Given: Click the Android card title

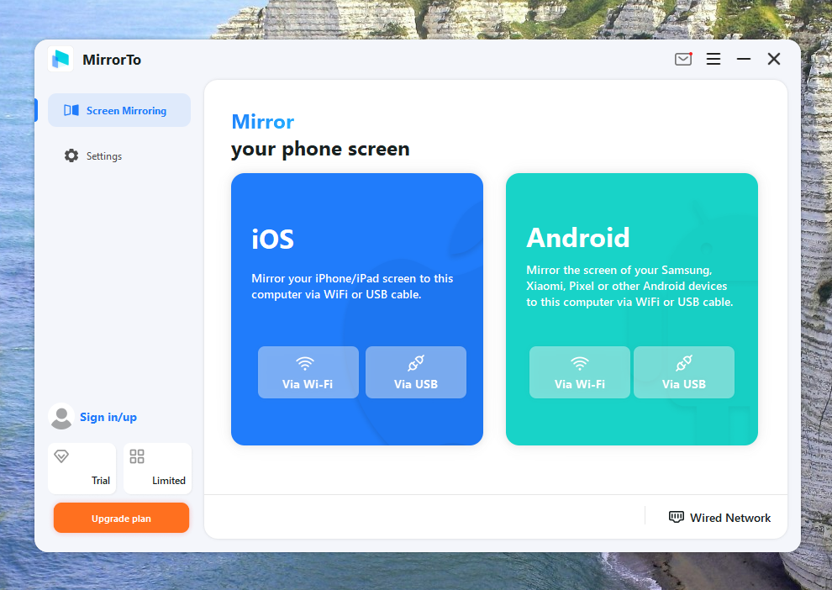Looking at the screenshot, I should (578, 238).
